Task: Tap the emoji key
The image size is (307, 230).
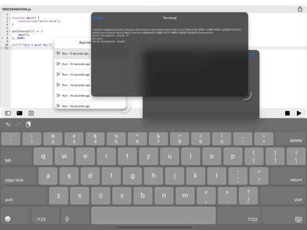Action: [15, 216]
